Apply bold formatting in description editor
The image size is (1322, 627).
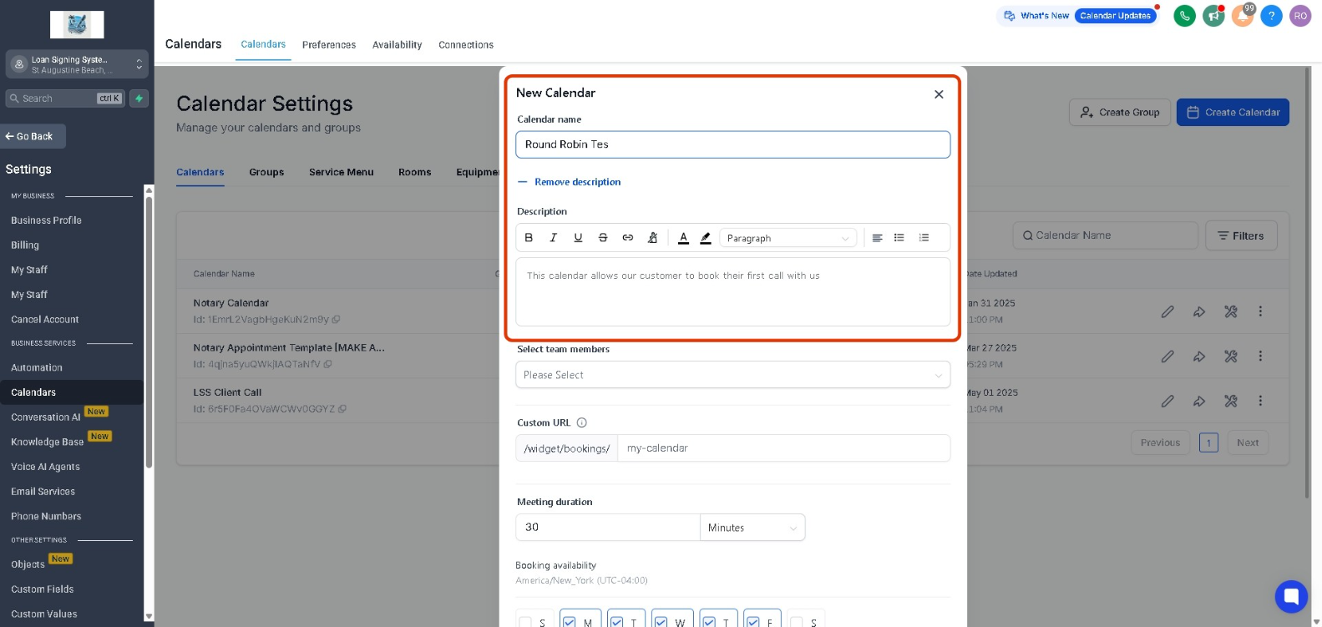coord(529,238)
